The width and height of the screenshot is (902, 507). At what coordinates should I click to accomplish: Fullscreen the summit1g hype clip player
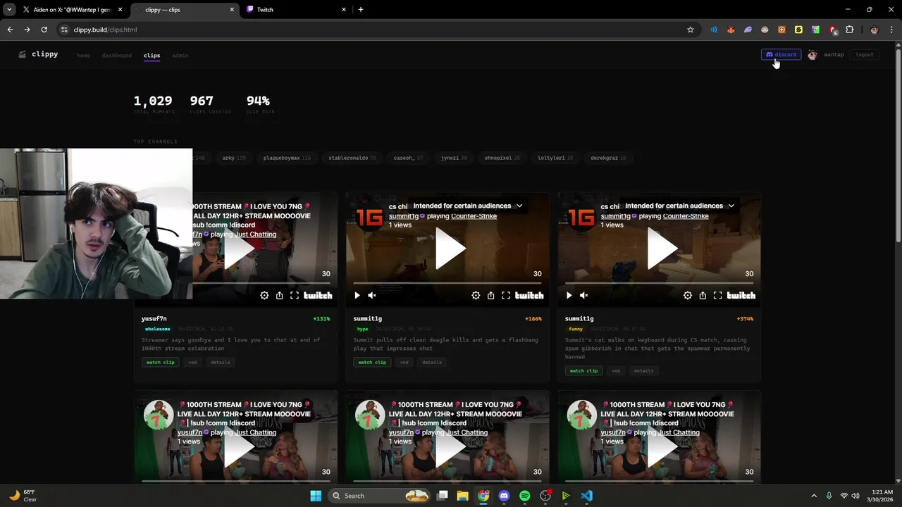pos(506,296)
